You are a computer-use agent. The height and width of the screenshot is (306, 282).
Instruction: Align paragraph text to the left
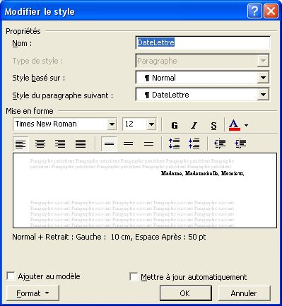(20, 143)
